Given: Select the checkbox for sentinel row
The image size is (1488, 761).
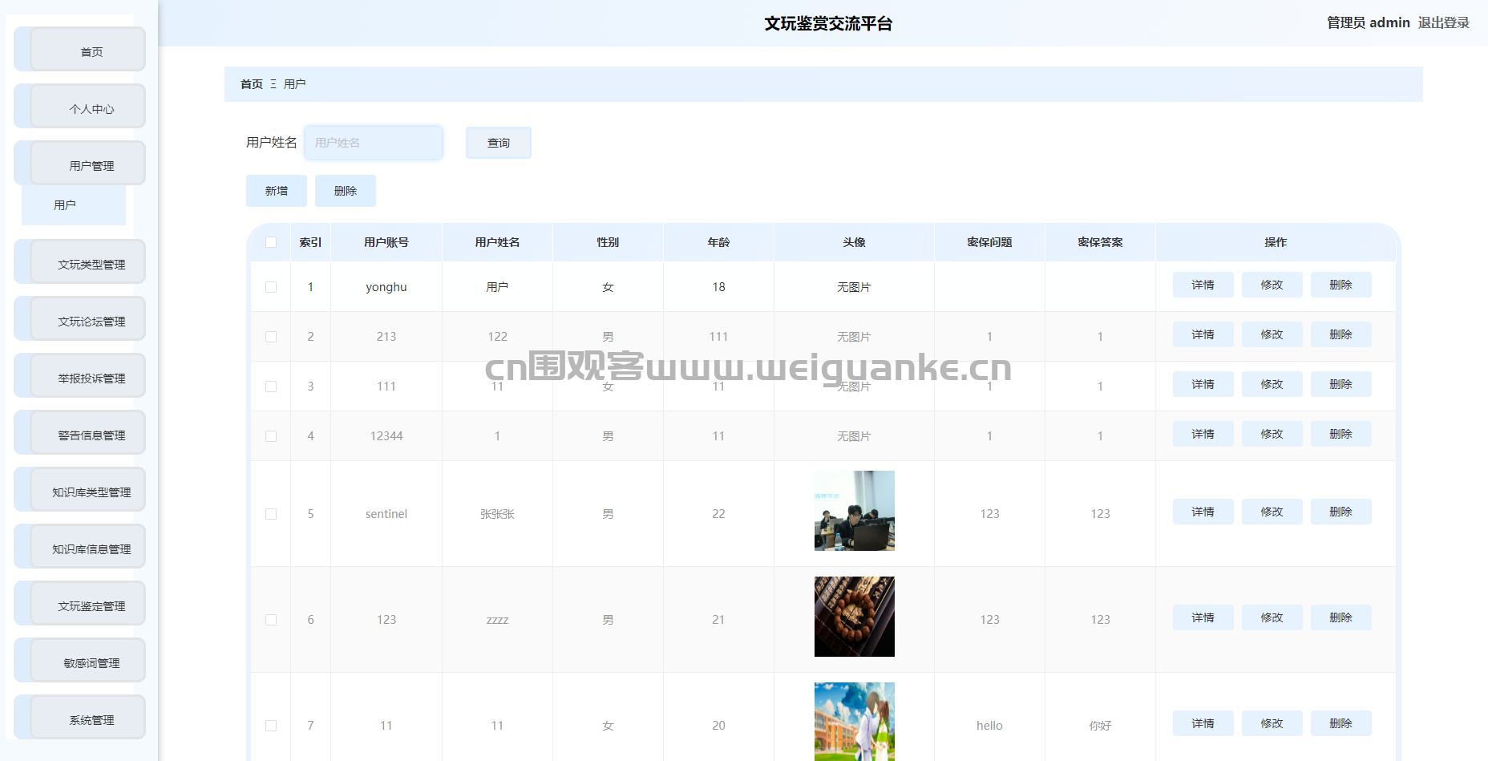Looking at the screenshot, I should coord(271,514).
